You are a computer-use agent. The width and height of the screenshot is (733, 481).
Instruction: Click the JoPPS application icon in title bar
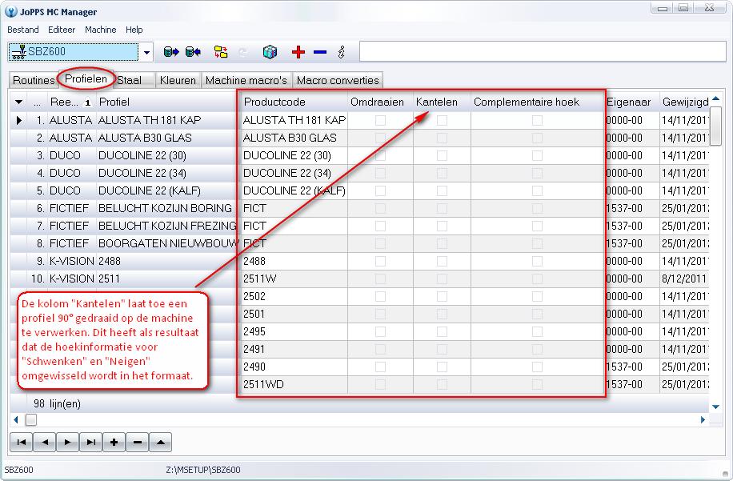(10, 12)
